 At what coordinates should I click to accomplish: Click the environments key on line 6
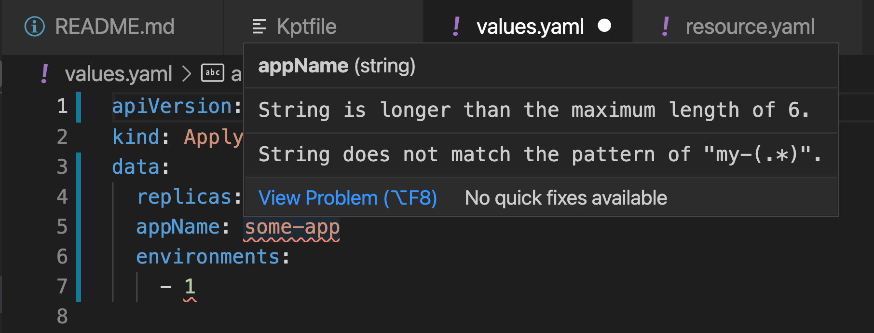208,256
